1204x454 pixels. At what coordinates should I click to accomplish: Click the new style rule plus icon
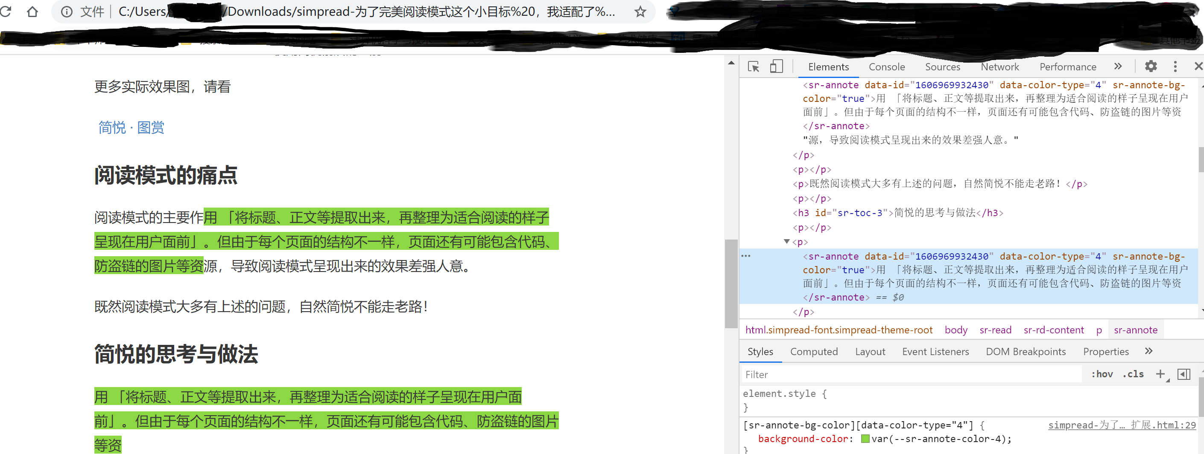1161,374
